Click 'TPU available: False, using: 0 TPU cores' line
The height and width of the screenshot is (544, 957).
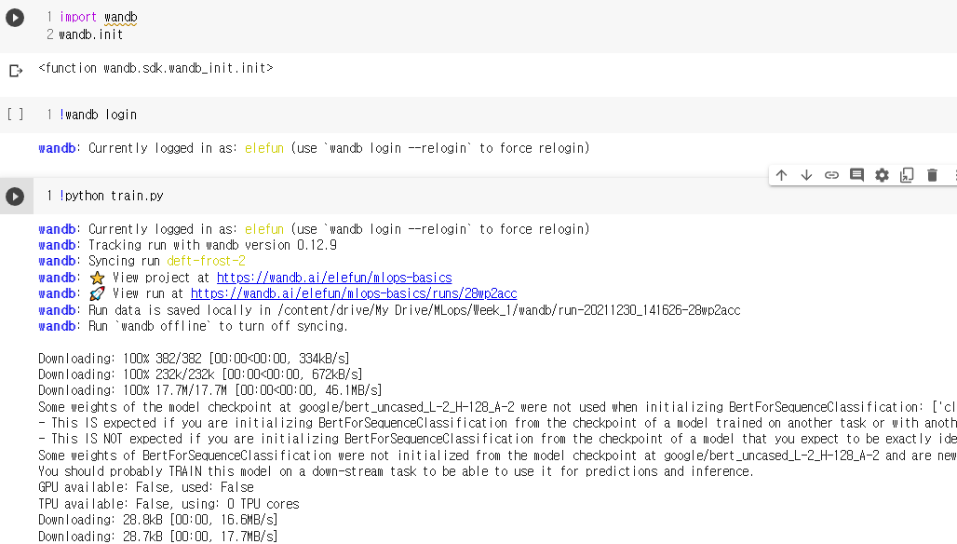(x=168, y=504)
